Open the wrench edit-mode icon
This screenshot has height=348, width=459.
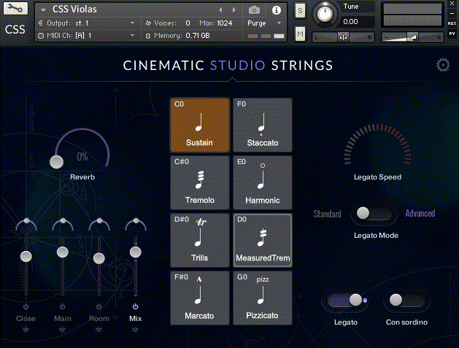click(x=15, y=8)
